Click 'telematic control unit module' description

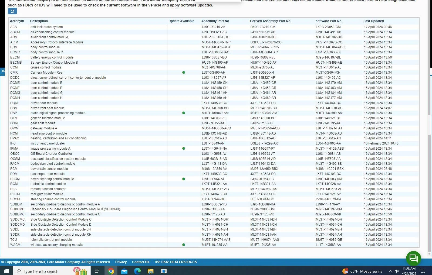(51, 240)
